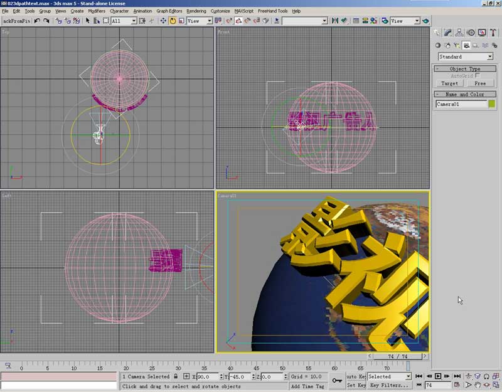Toggle the Set Key mode button

click(x=356, y=385)
